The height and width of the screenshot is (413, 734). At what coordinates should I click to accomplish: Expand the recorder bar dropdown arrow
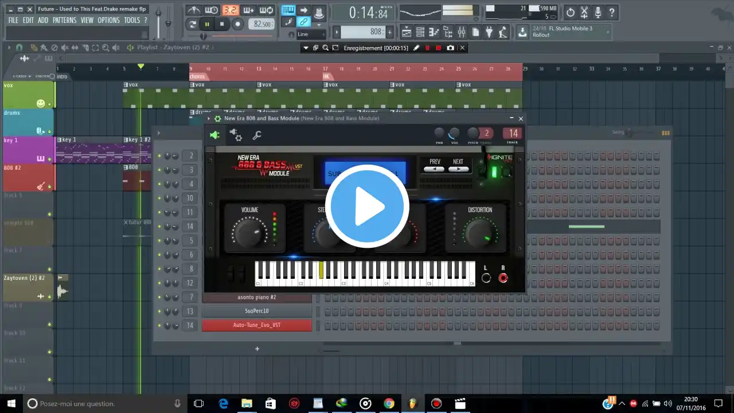[306, 48]
